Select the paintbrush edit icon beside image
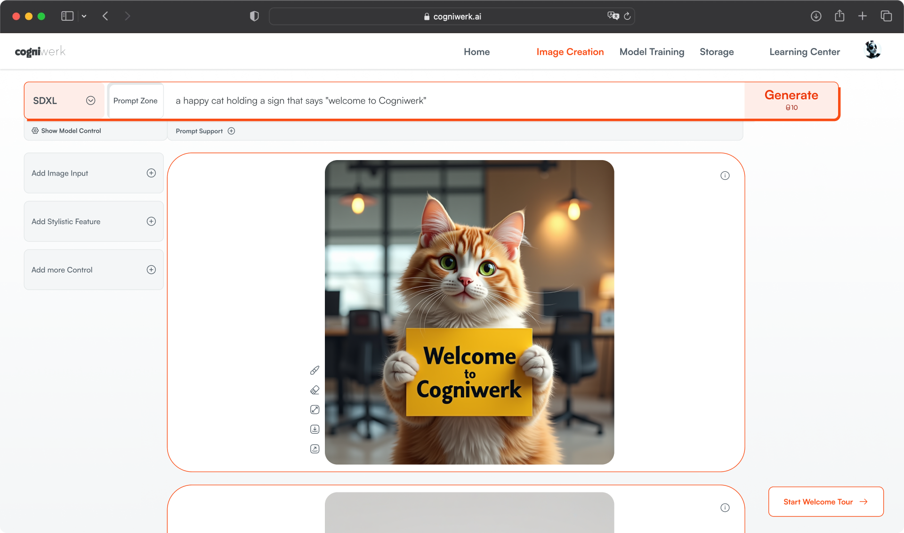Screen dimensions: 904x533 point(315,370)
